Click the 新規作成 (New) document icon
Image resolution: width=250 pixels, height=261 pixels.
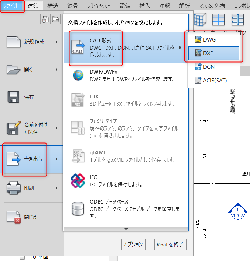(14, 42)
